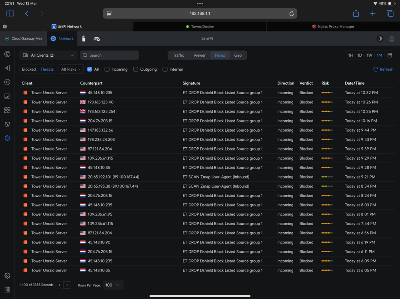The height and width of the screenshot is (299, 400).
Task: Open the UniFi settings gear icon
Action: coord(7,275)
